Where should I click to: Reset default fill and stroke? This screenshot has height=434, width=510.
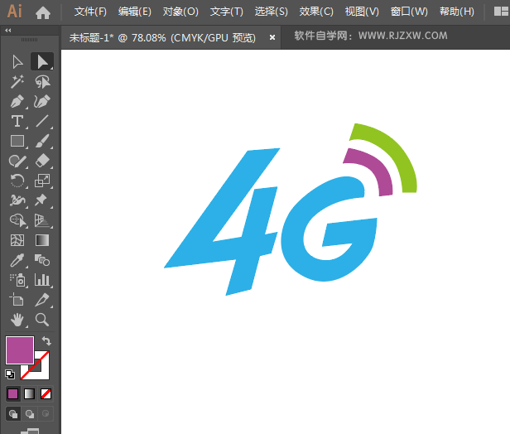click(10, 374)
